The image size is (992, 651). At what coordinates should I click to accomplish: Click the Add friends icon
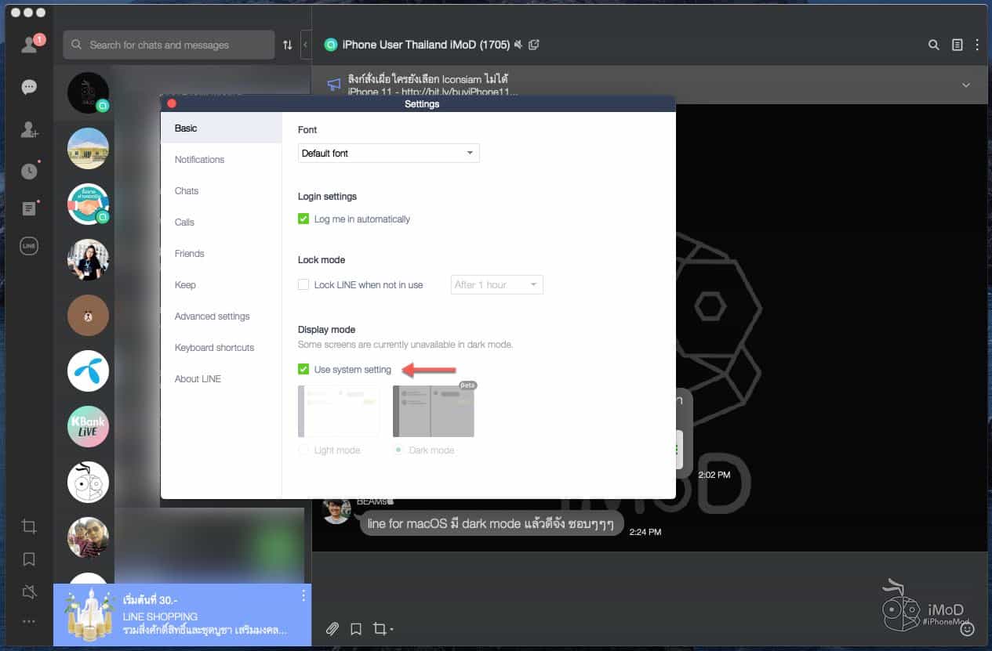point(29,130)
